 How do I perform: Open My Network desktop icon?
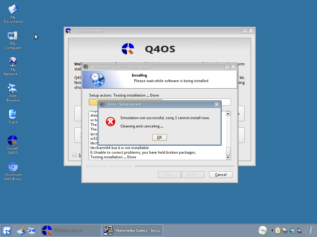click(13, 66)
